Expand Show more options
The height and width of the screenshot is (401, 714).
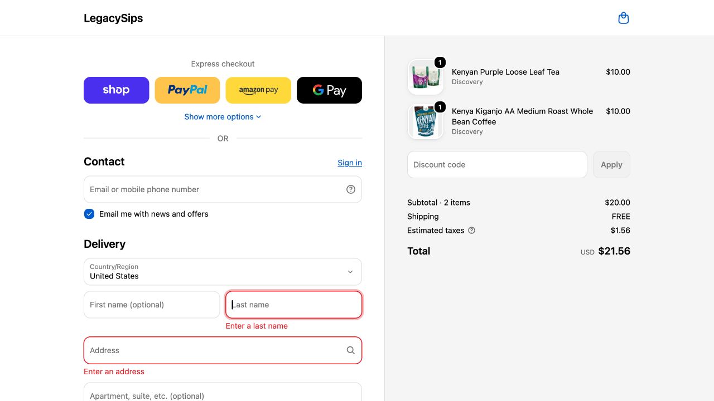223,117
